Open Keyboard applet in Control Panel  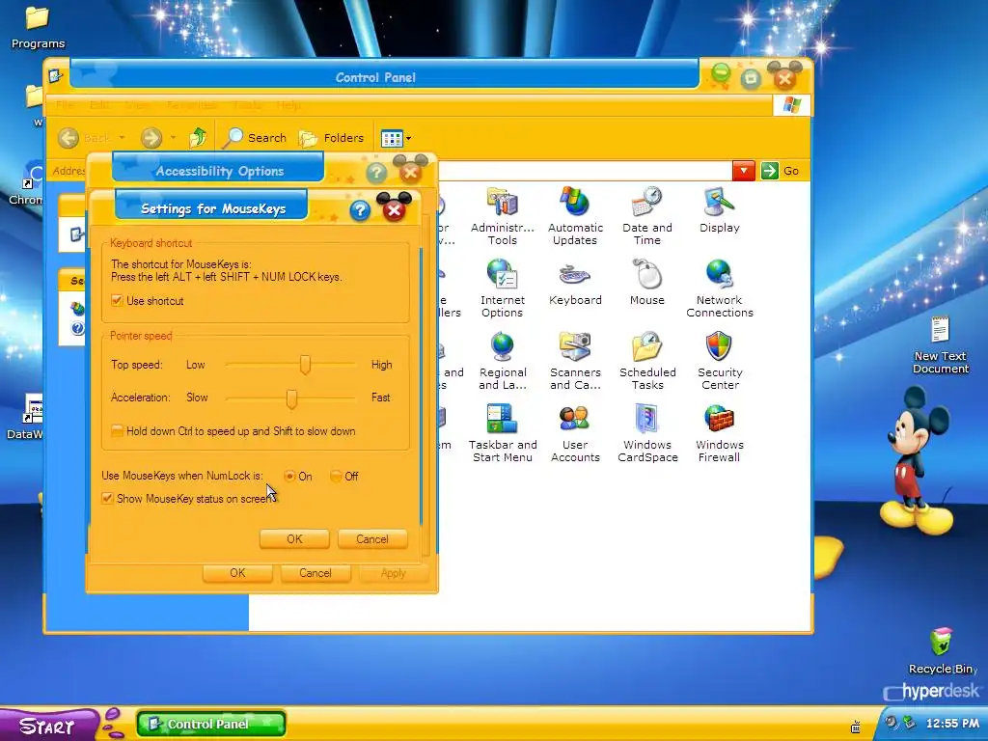tap(575, 283)
